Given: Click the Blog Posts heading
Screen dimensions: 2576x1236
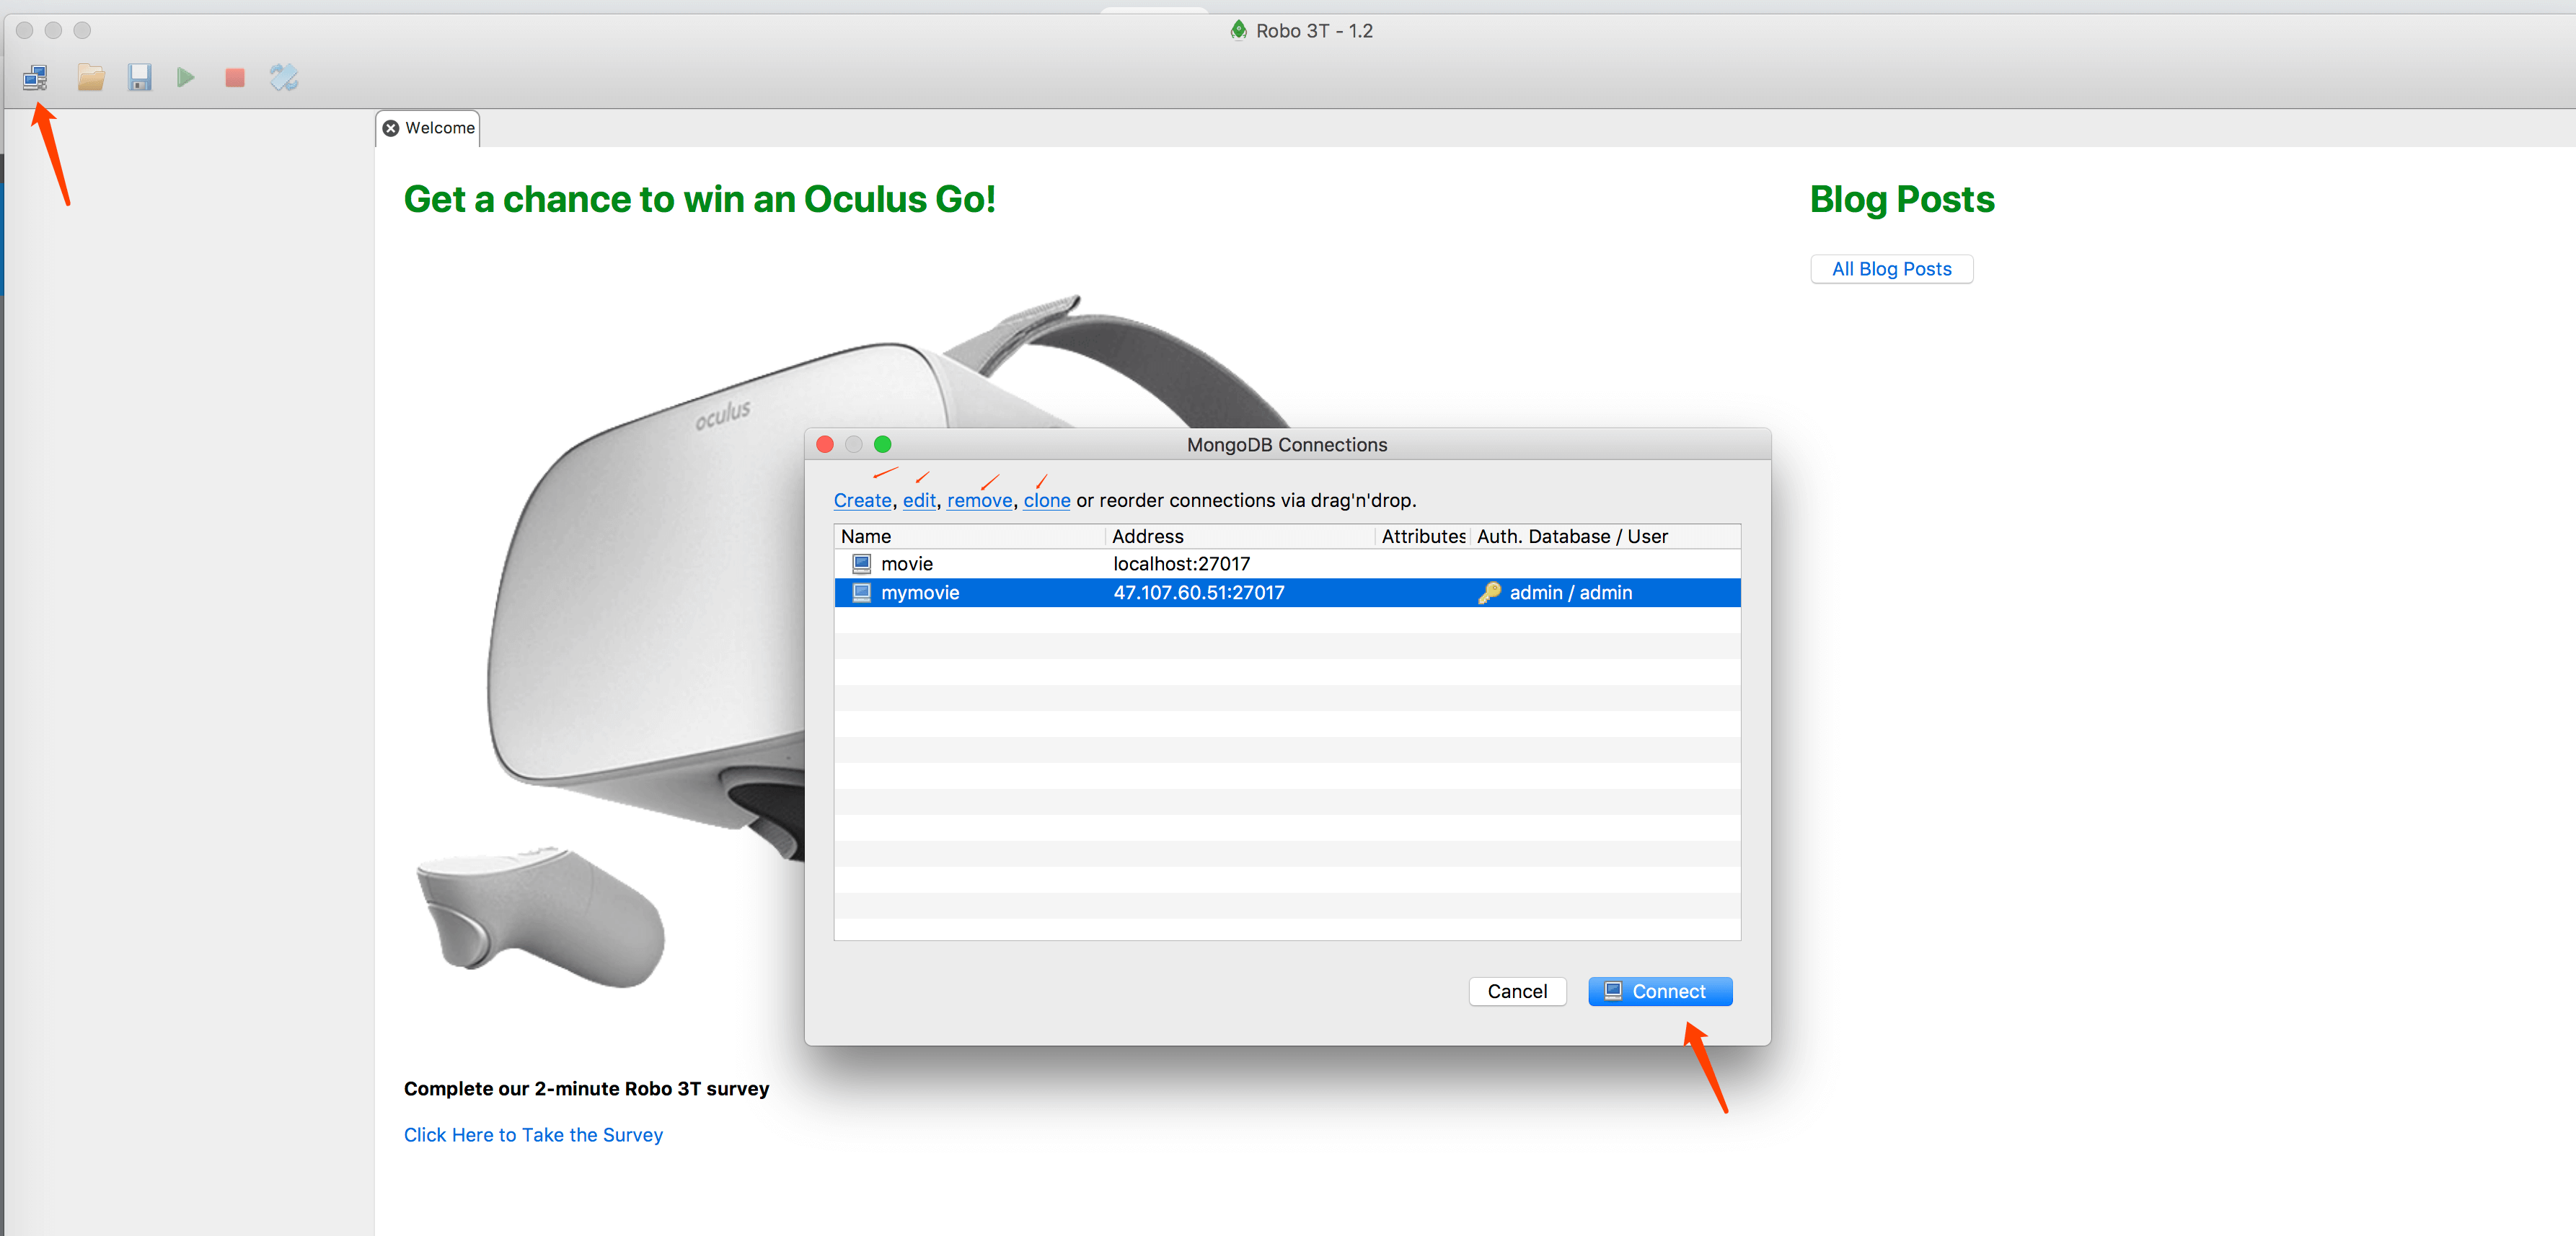Looking at the screenshot, I should [1902, 199].
